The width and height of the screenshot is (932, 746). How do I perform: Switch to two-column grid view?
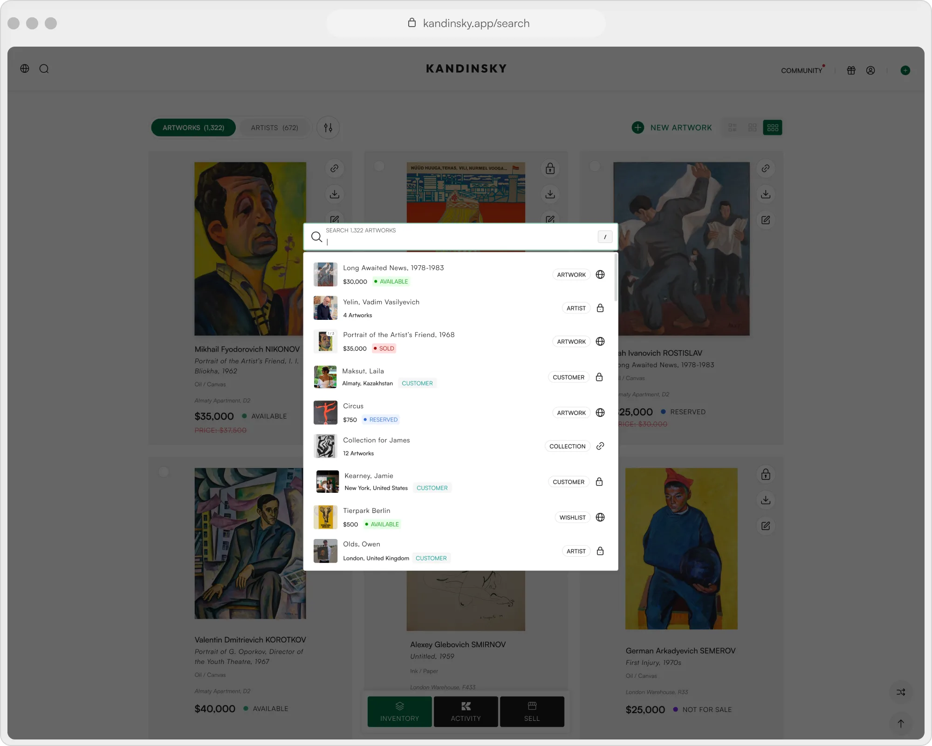pyautogui.click(x=752, y=128)
